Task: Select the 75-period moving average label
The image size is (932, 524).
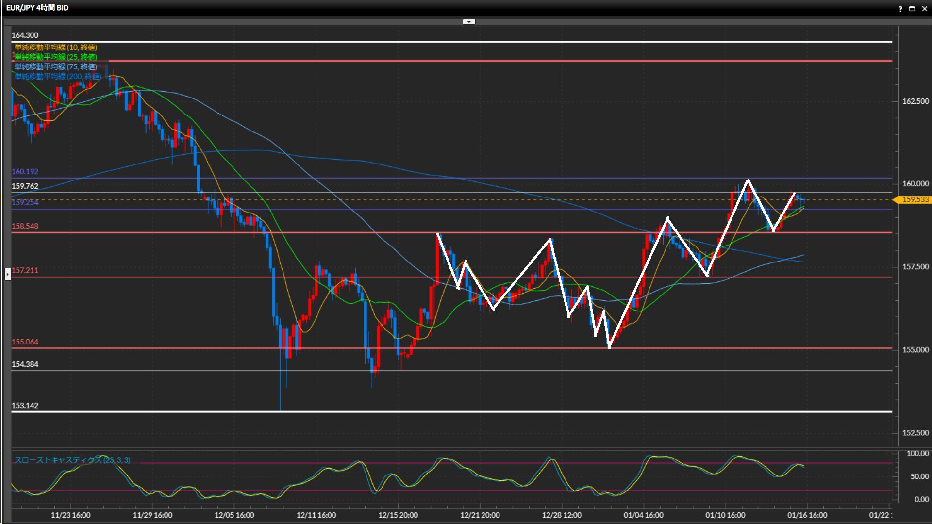Action: [55, 66]
